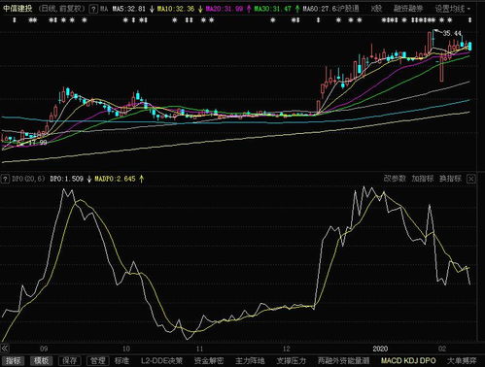
Task: Click the 管理 button
Action: point(97,360)
